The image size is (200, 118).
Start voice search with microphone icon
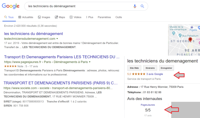pyautogui.click(x=135, y=6)
